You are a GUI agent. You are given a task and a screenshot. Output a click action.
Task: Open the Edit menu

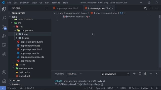[15, 3]
